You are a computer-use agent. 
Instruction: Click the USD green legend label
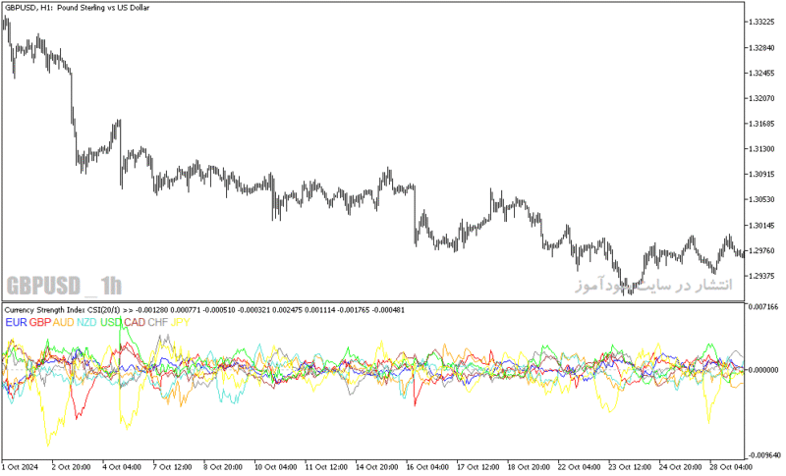(111, 322)
